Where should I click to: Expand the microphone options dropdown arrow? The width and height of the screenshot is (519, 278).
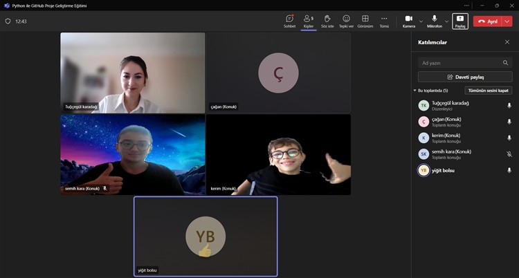coord(446,21)
